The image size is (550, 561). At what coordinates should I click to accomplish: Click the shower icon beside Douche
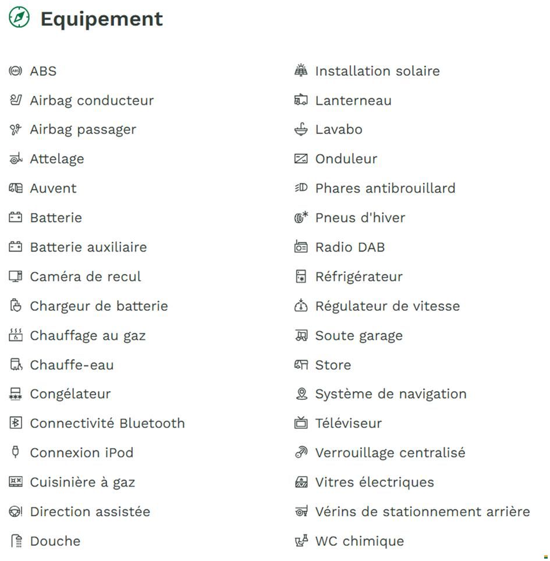coord(15,541)
